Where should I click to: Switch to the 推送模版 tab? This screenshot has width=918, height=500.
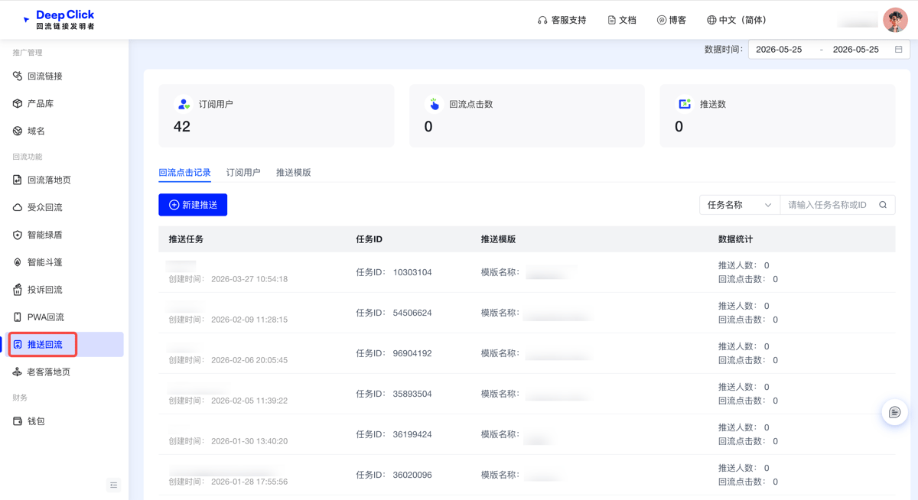pos(294,173)
